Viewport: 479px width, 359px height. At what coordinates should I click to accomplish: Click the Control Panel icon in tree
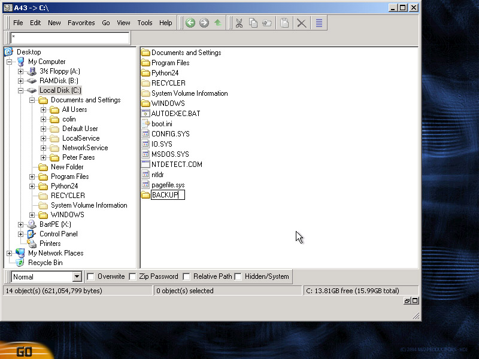[32, 234]
